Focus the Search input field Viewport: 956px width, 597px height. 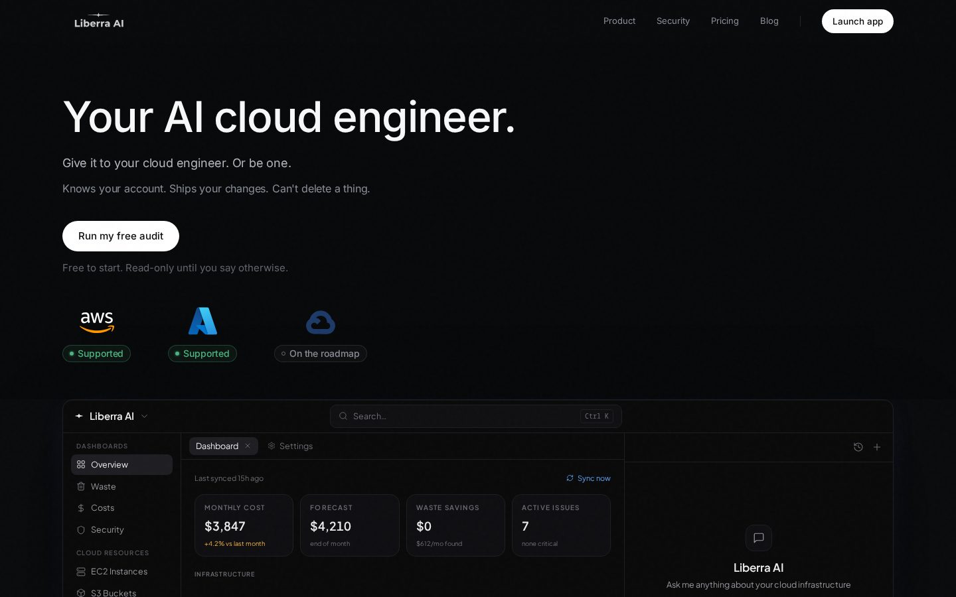click(x=476, y=416)
